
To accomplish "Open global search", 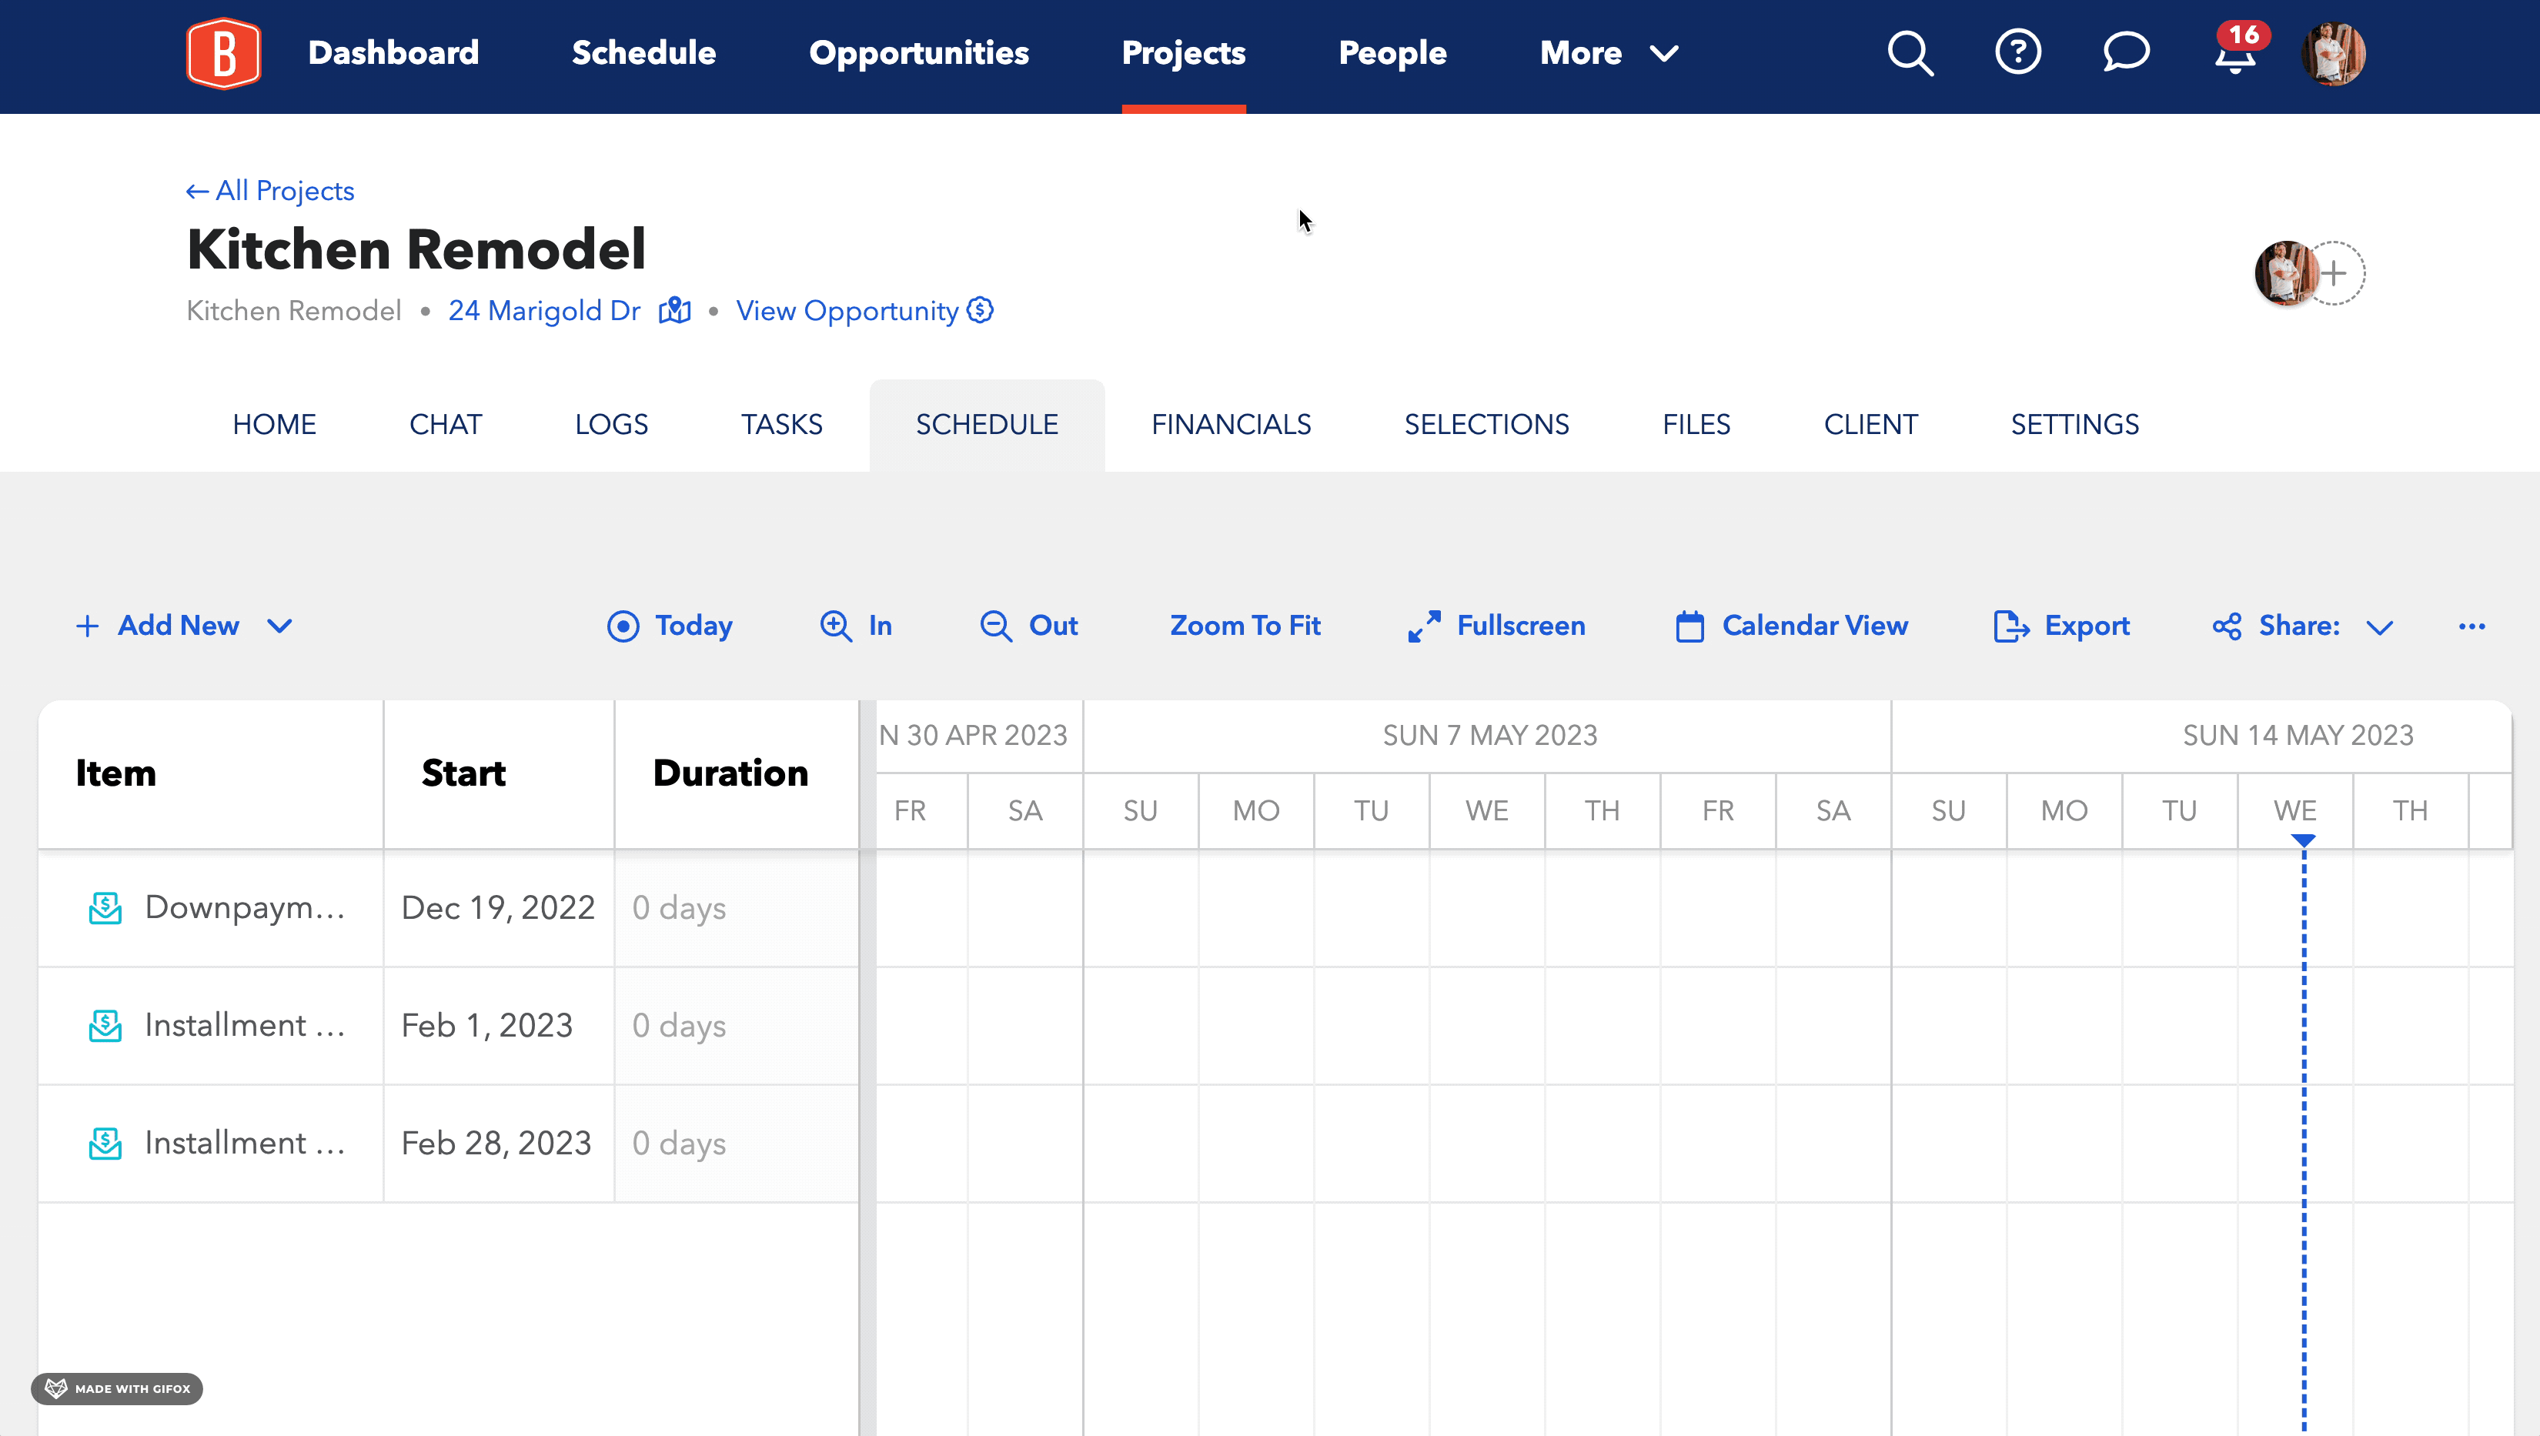I will click(x=1910, y=53).
